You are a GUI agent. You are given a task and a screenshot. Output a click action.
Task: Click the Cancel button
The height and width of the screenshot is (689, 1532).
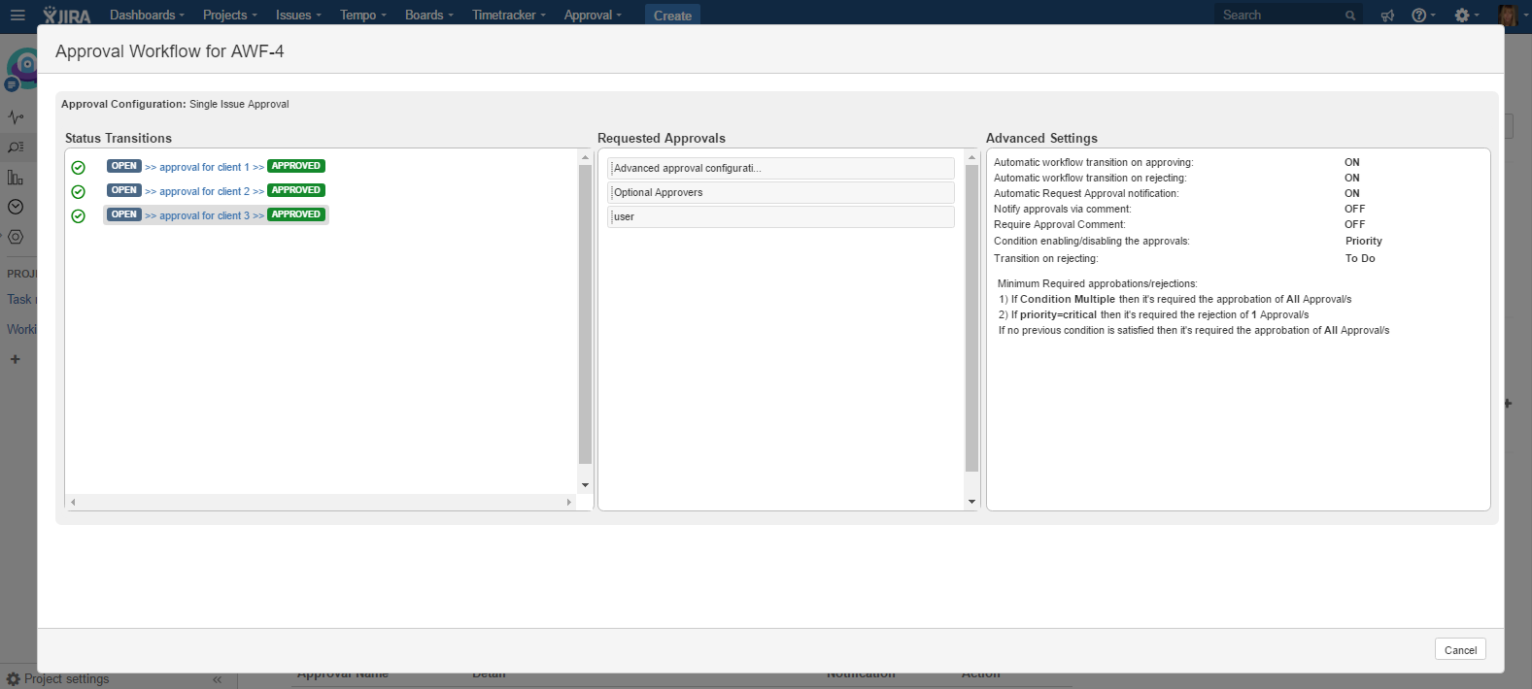coord(1459,650)
